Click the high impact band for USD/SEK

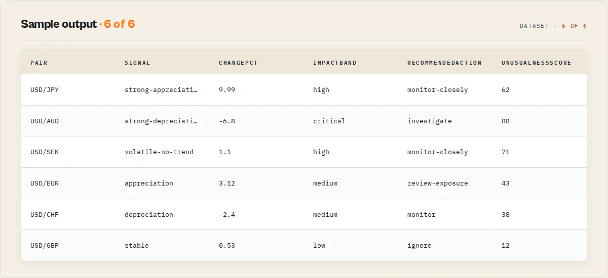point(321,152)
